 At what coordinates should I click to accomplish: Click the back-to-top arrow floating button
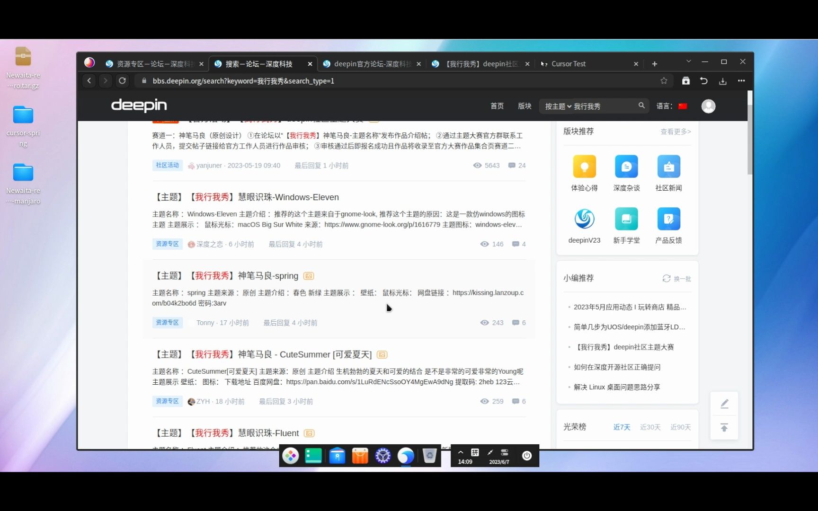click(x=724, y=428)
